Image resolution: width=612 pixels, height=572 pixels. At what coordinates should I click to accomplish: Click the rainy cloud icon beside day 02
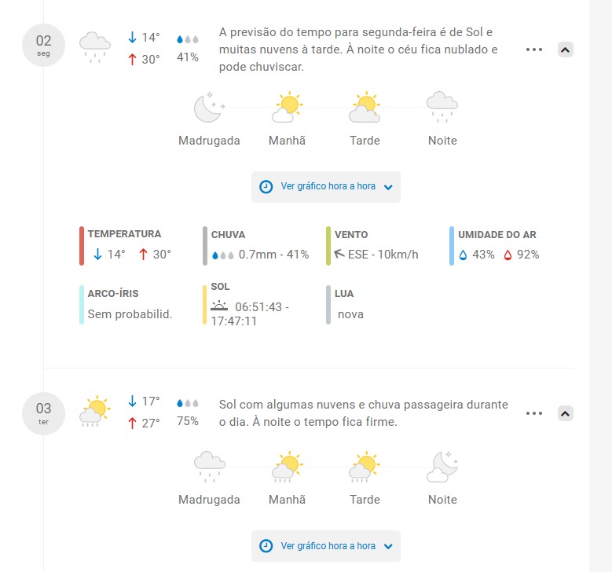(x=94, y=46)
